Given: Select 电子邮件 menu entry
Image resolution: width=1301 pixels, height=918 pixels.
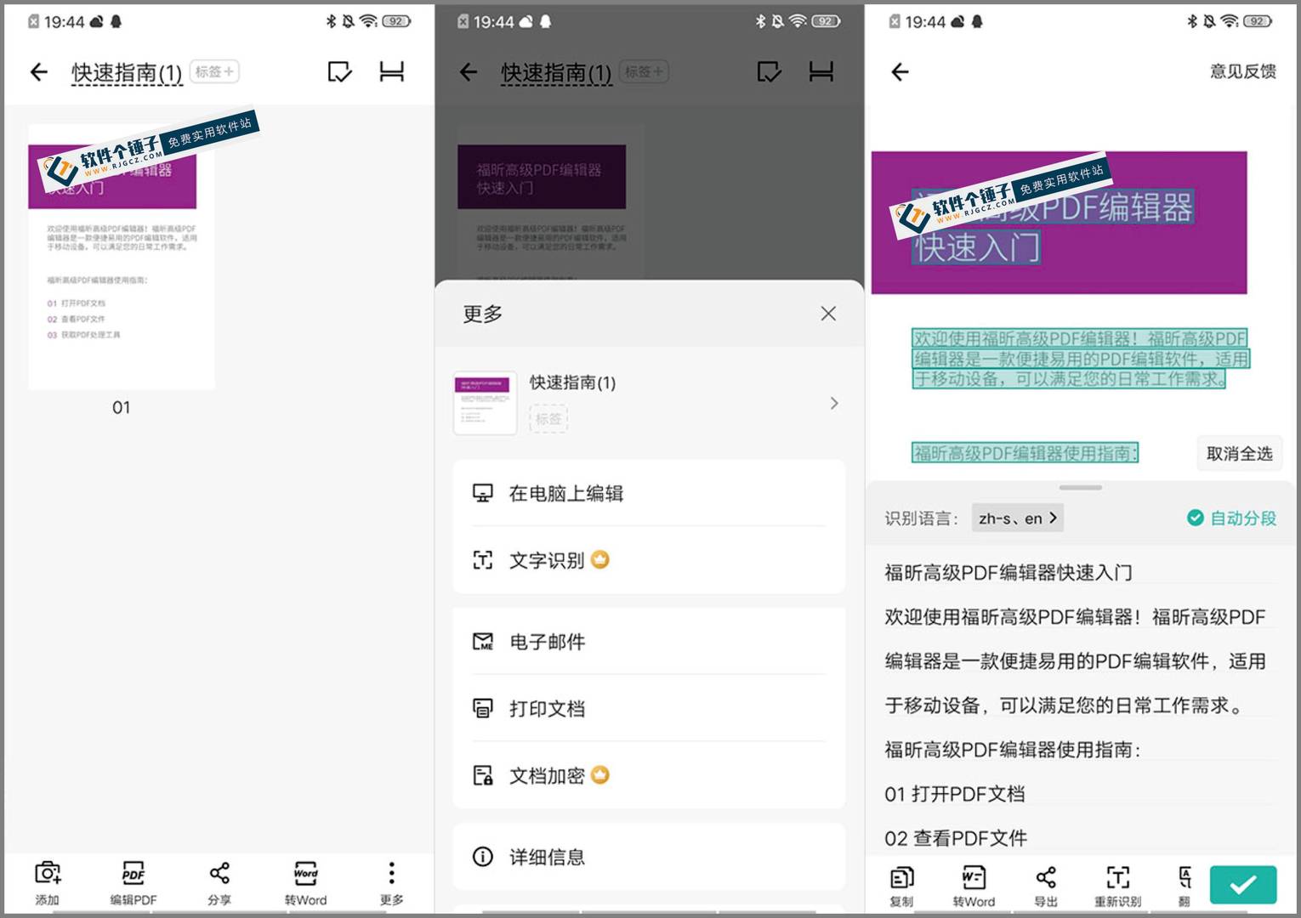Looking at the screenshot, I should tap(649, 642).
